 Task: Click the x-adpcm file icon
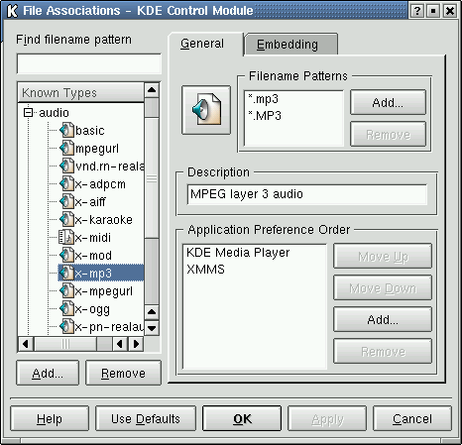(x=66, y=183)
